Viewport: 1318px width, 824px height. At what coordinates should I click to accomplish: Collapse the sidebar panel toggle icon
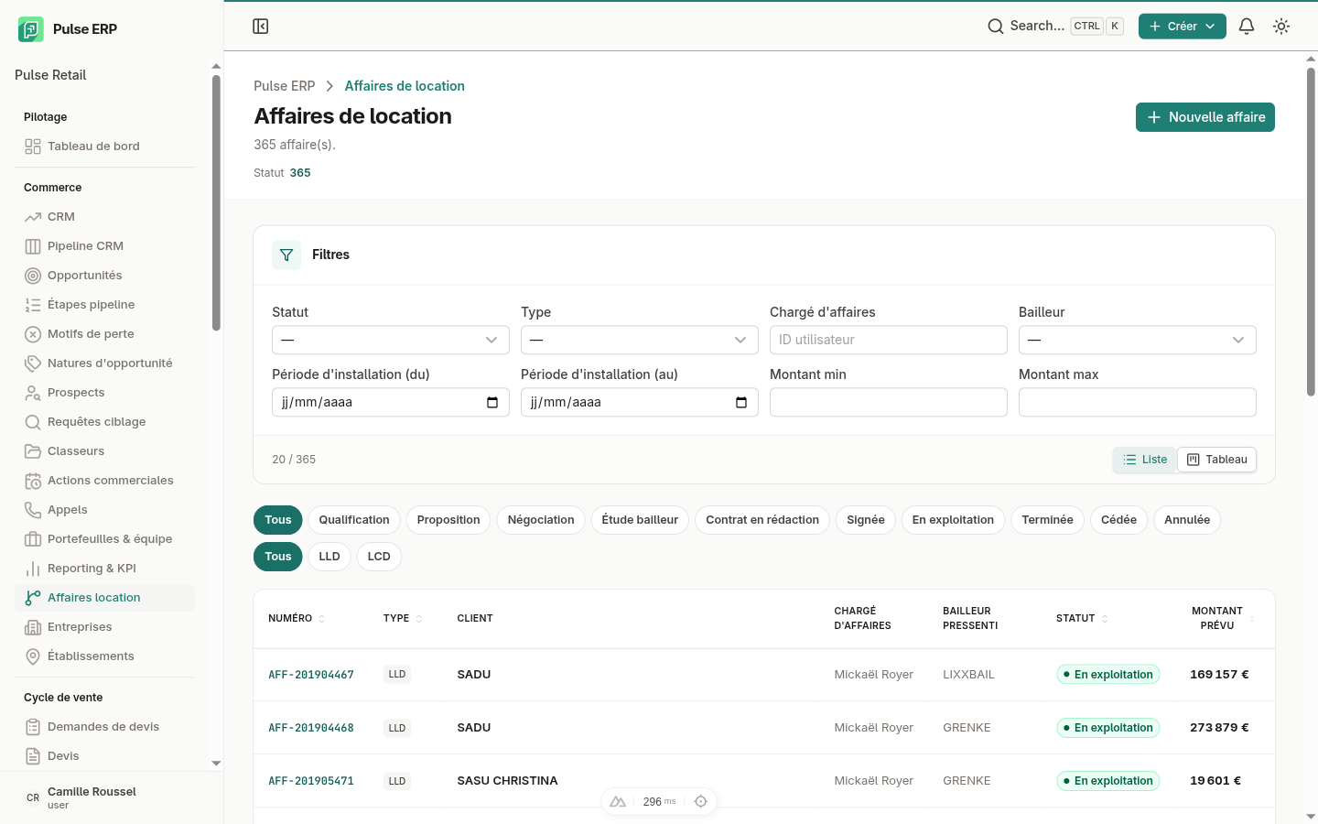[x=261, y=27]
